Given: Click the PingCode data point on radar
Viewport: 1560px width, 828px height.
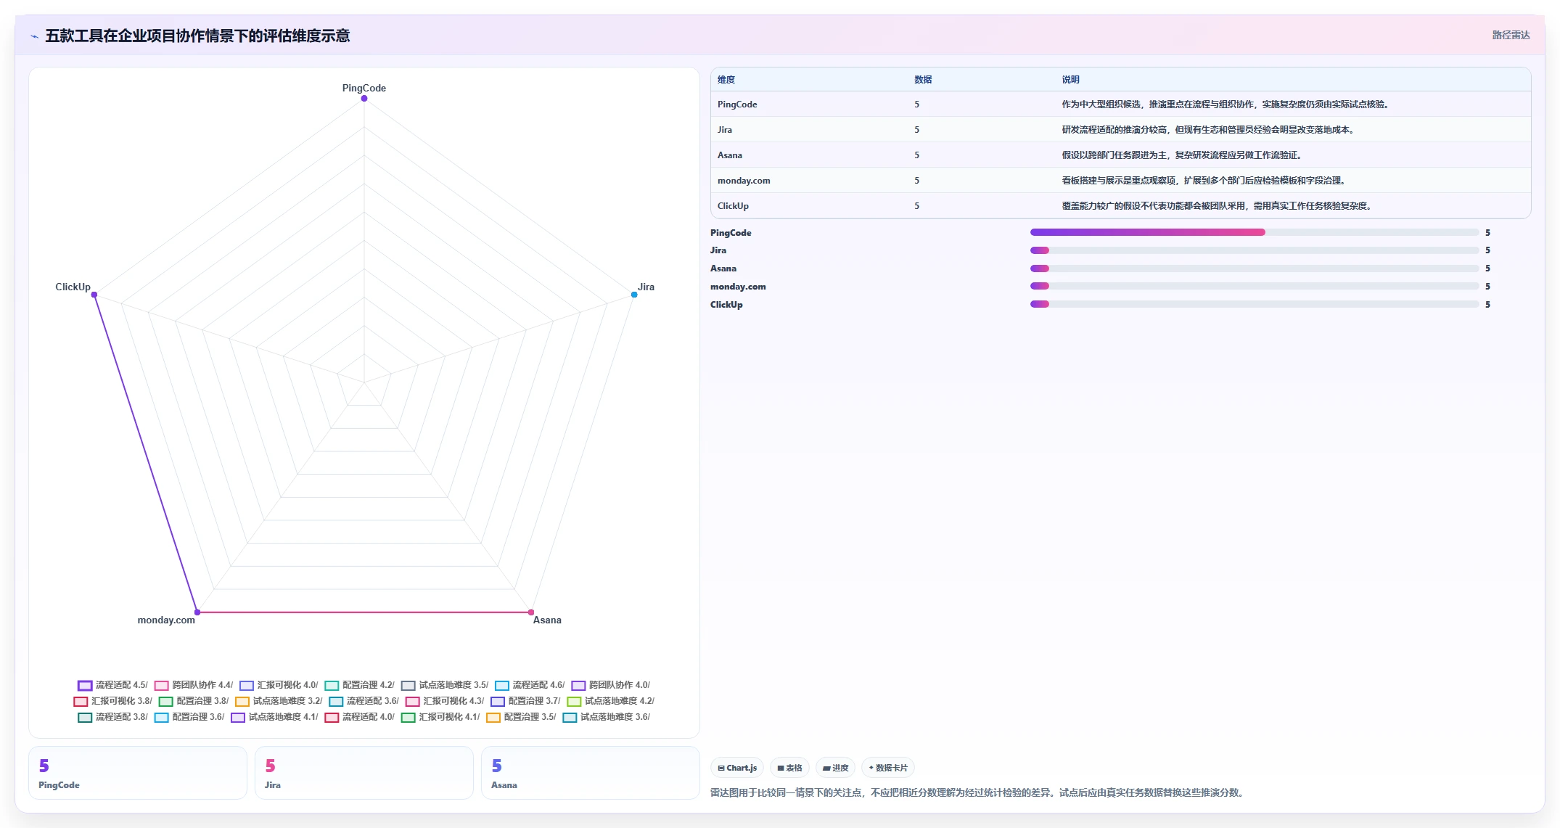Looking at the screenshot, I should [364, 99].
